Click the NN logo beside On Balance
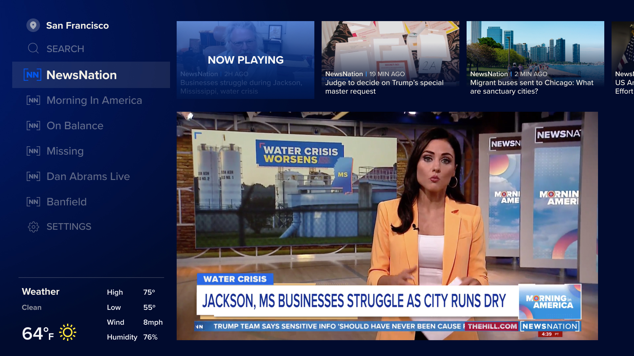Image resolution: width=634 pixels, height=356 pixels. point(33,126)
